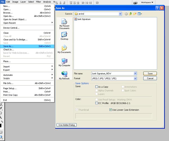Click Distribute vertical centers icon
This screenshot has height=141, width=169.
[x=74, y=3]
